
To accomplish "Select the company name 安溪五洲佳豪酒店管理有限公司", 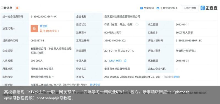I will pos(122,16).
